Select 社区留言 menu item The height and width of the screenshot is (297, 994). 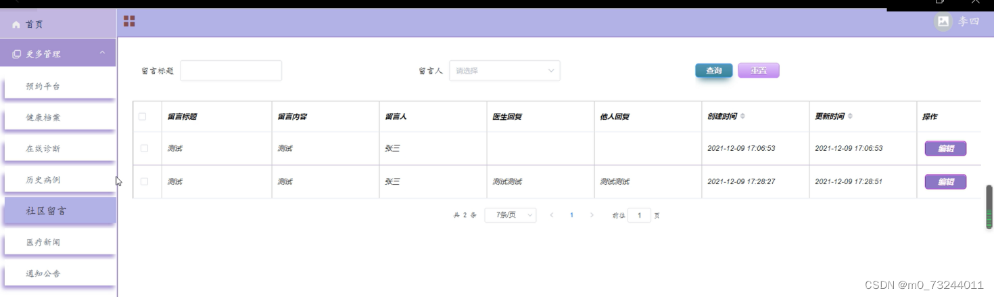[60, 211]
